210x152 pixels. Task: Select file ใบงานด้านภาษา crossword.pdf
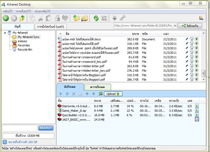82,57
